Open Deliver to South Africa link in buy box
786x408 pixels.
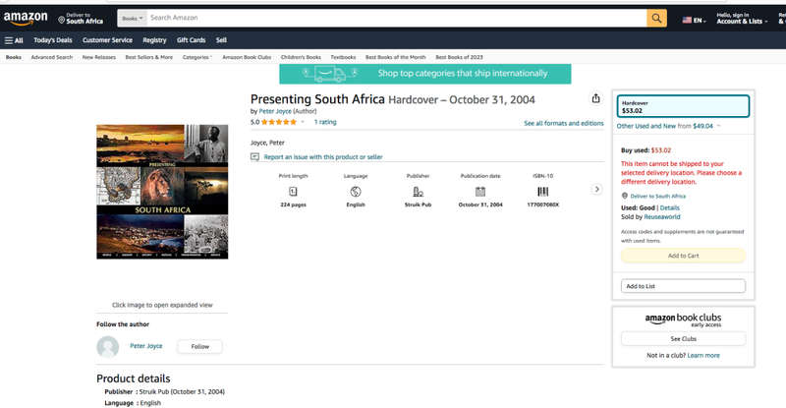pyautogui.click(x=657, y=197)
